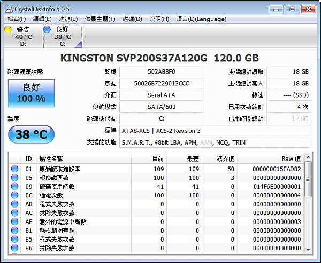Select the 意外的電源中斷數 attribute name
The height and width of the screenshot is (263, 321).
point(63,222)
